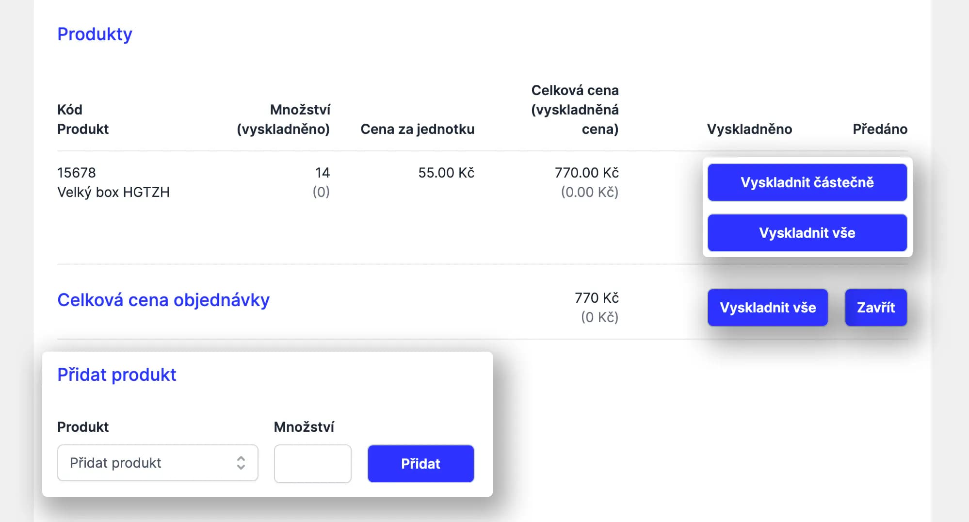Click the Přidat produkt form heading
Image resolution: width=969 pixels, height=522 pixels.
[x=116, y=375]
